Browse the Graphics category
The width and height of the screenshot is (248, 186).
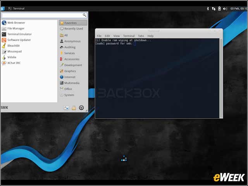[x=73, y=71]
